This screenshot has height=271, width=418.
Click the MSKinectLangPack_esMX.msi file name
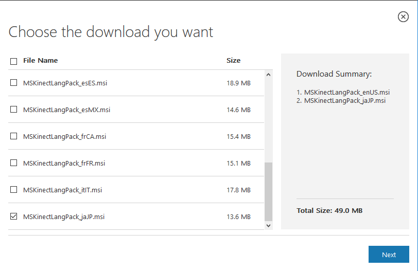[66, 110]
